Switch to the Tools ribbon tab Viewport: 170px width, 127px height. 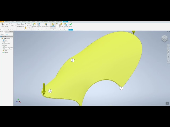(x=29, y=22)
